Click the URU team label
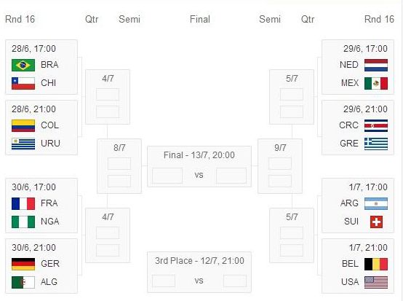403x301 pixels. (50, 144)
